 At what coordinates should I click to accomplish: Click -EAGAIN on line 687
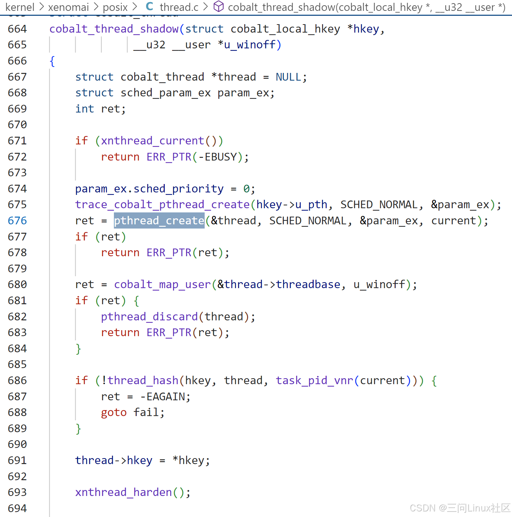click(x=162, y=396)
